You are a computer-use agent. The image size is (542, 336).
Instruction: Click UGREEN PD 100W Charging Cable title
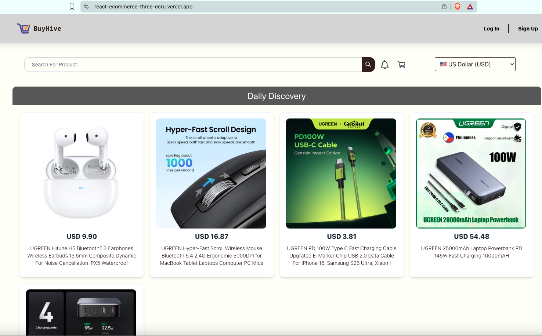click(x=342, y=256)
